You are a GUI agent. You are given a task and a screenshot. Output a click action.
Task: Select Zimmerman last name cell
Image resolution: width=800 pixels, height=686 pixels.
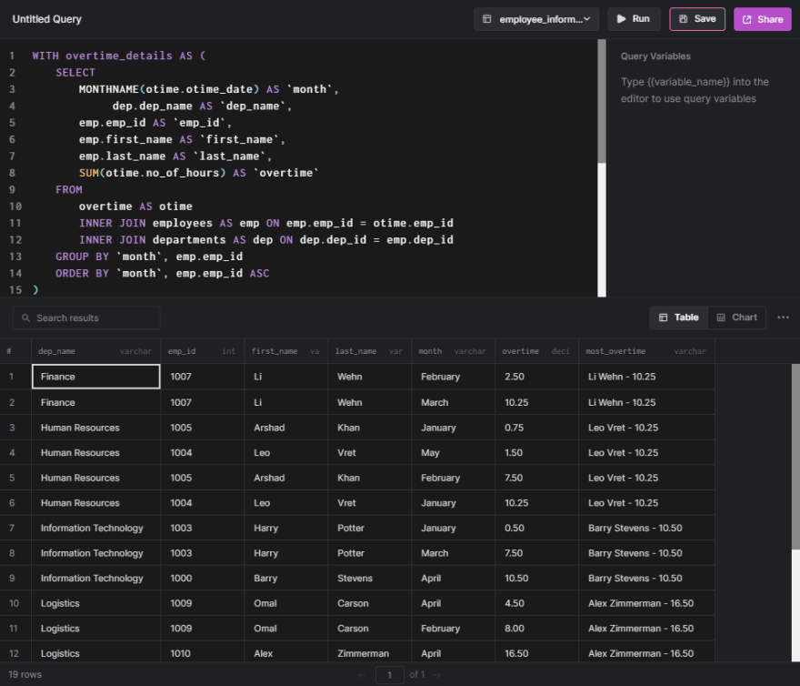[x=370, y=653]
